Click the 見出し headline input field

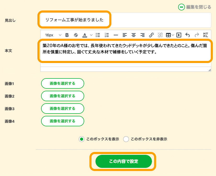click(x=126, y=20)
